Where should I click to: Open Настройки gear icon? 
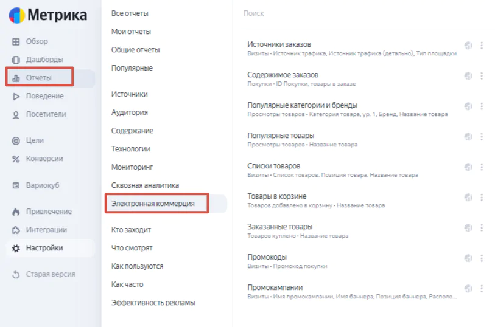coord(16,248)
